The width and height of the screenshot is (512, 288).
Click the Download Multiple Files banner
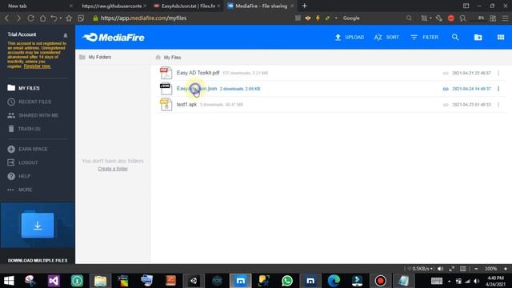point(38,233)
